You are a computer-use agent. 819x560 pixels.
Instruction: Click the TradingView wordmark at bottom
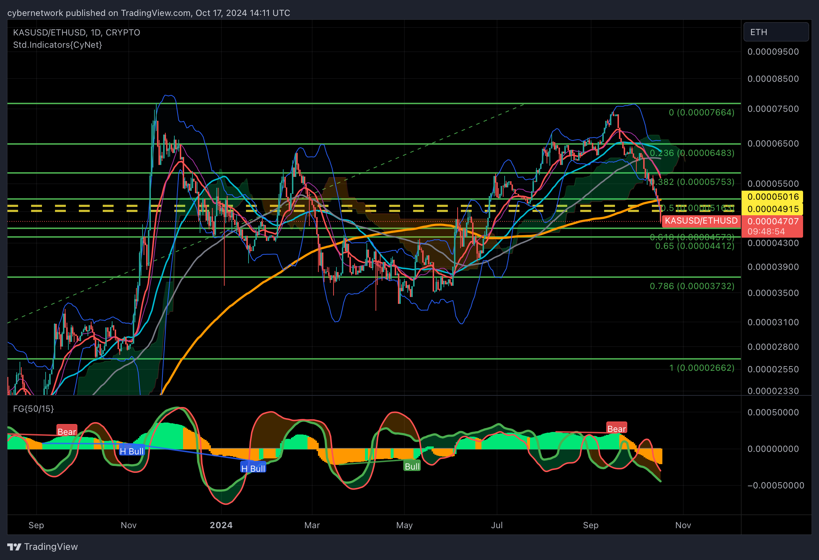point(51,547)
